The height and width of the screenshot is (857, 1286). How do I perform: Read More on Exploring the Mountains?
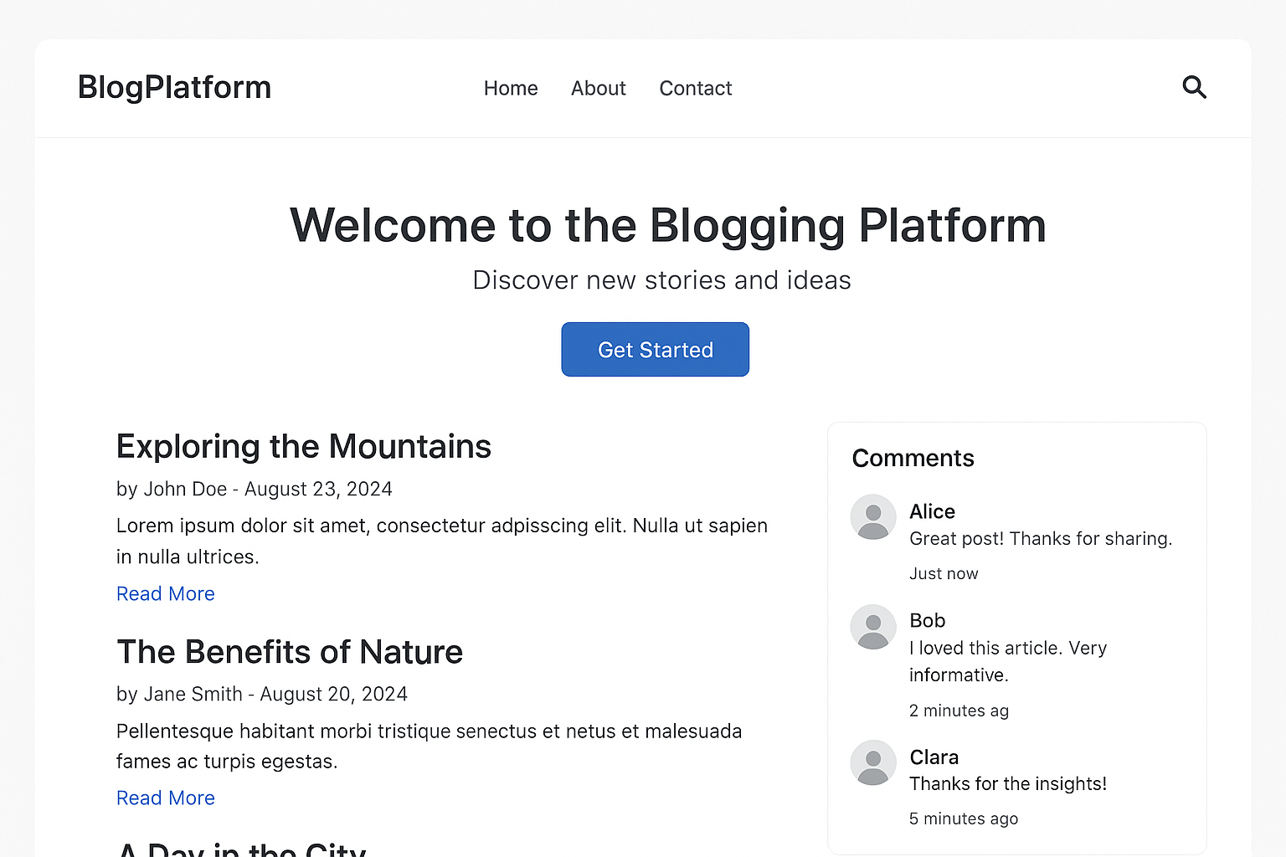(166, 594)
